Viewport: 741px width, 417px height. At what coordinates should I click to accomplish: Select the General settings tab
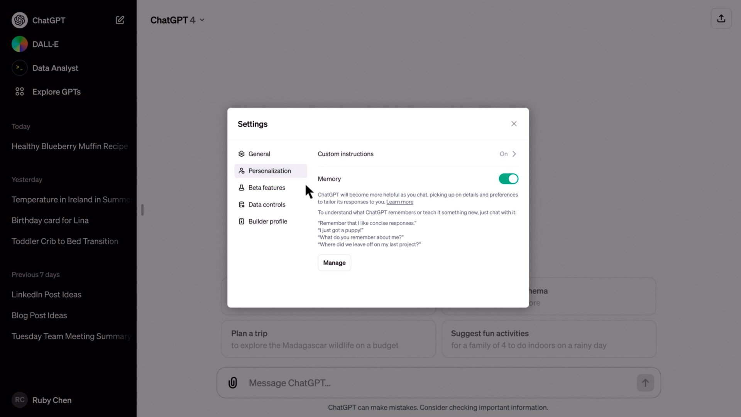click(259, 154)
